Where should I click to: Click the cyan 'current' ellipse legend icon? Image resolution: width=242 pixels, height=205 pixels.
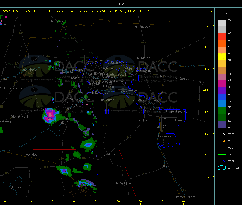point(222,168)
